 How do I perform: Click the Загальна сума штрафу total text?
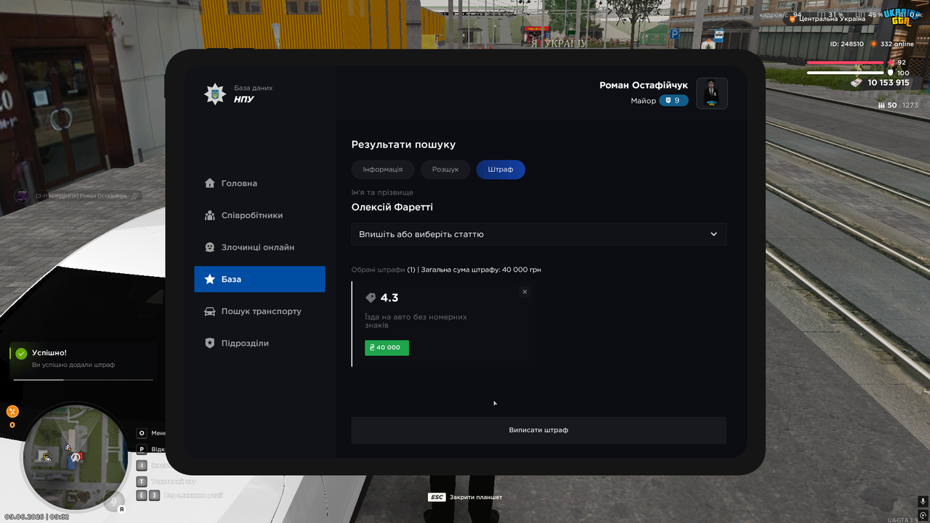(481, 269)
